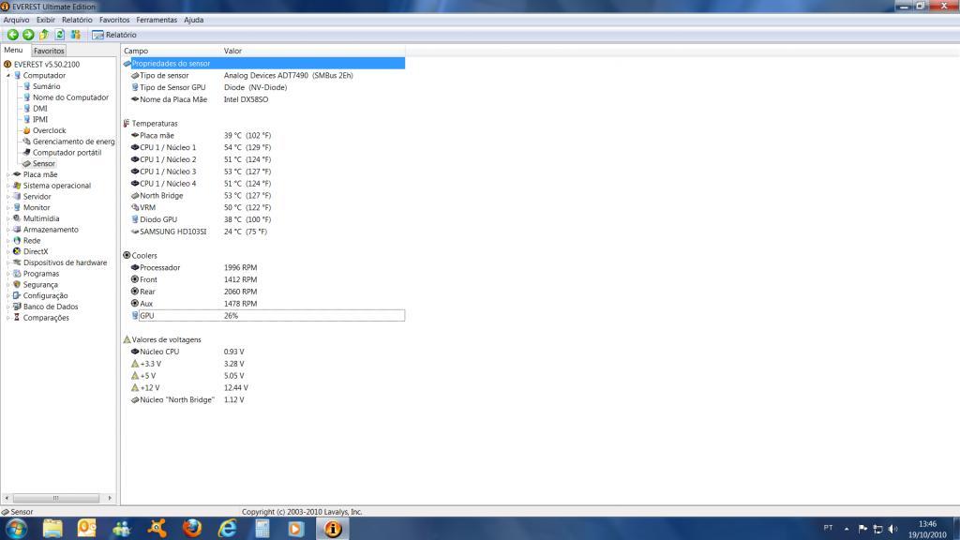
Task: Open the Overclock page
Action: click(x=49, y=130)
